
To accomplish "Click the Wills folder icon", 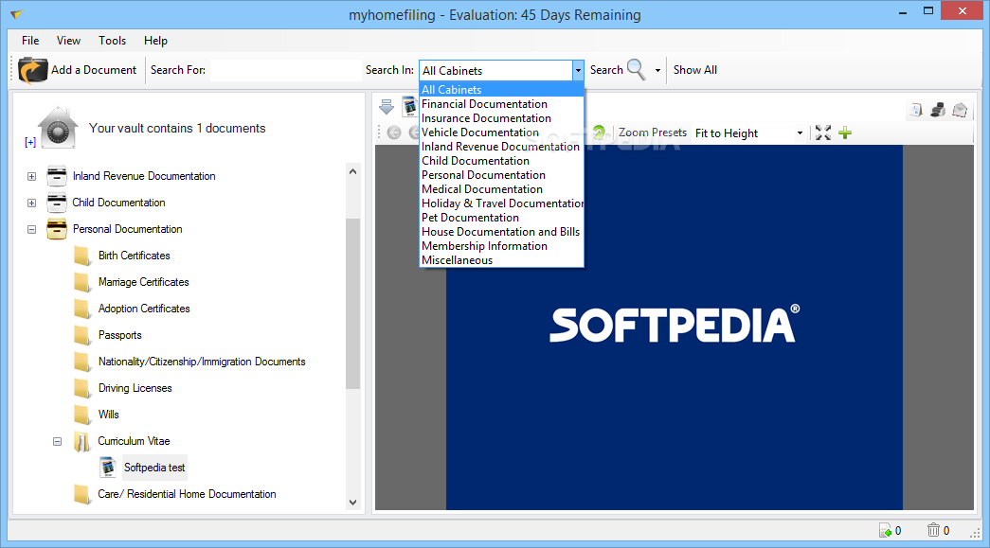I will pyautogui.click(x=82, y=415).
